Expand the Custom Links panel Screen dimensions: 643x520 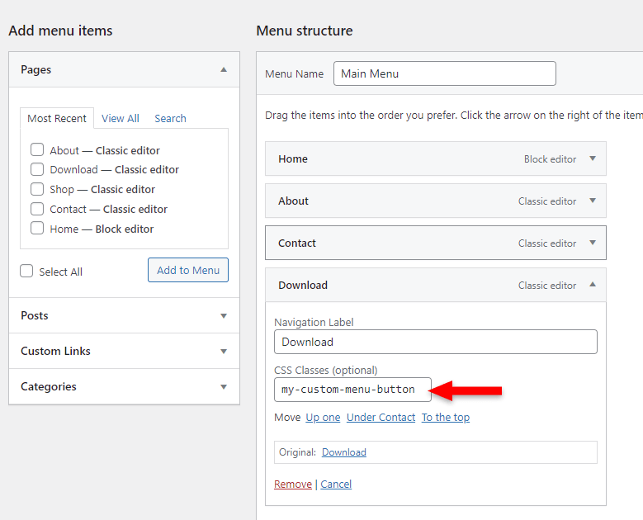pos(224,351)
